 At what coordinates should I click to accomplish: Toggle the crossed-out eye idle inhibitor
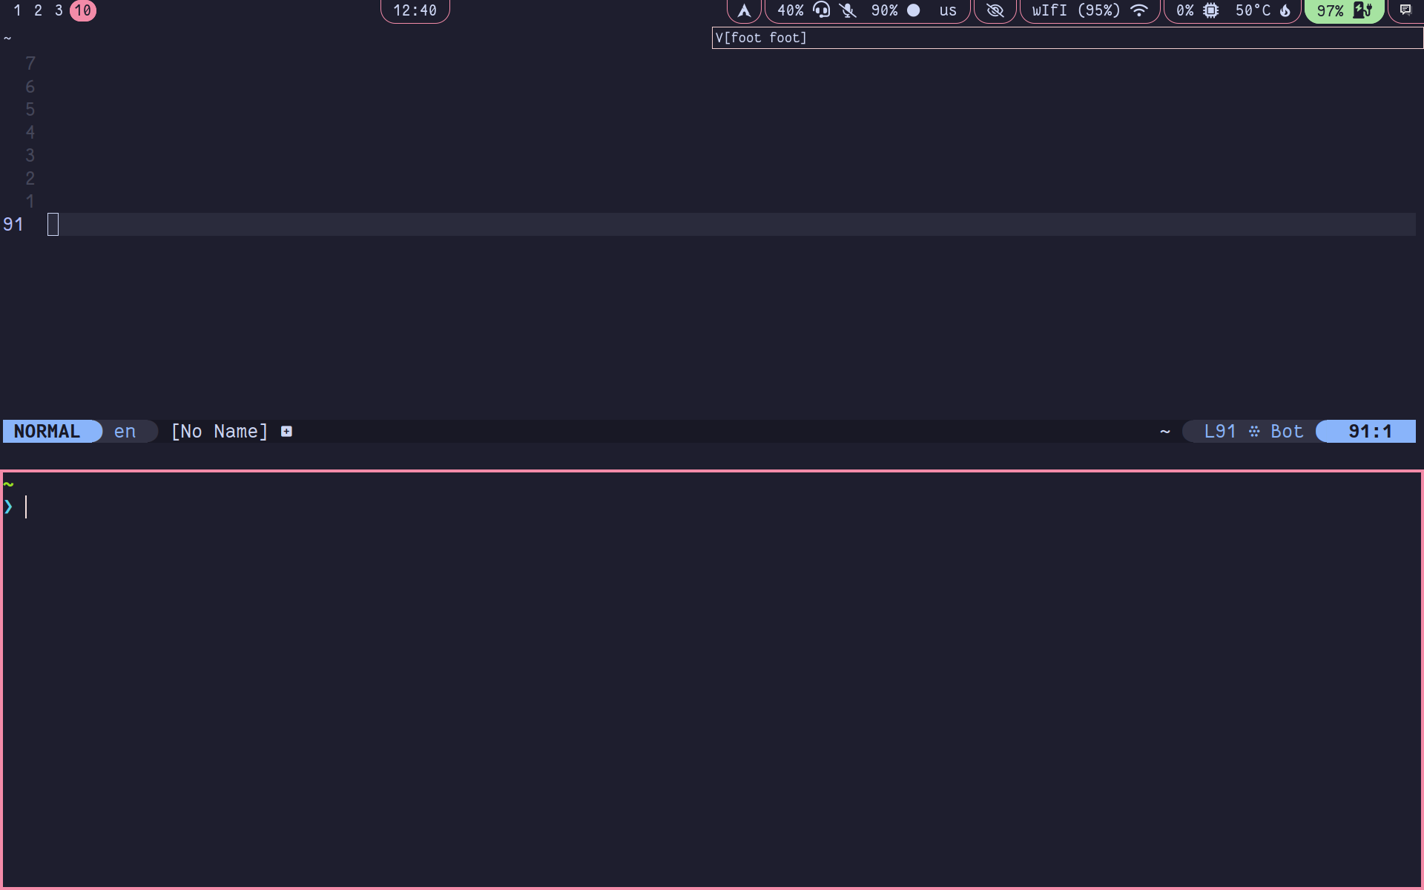[995, 10]
